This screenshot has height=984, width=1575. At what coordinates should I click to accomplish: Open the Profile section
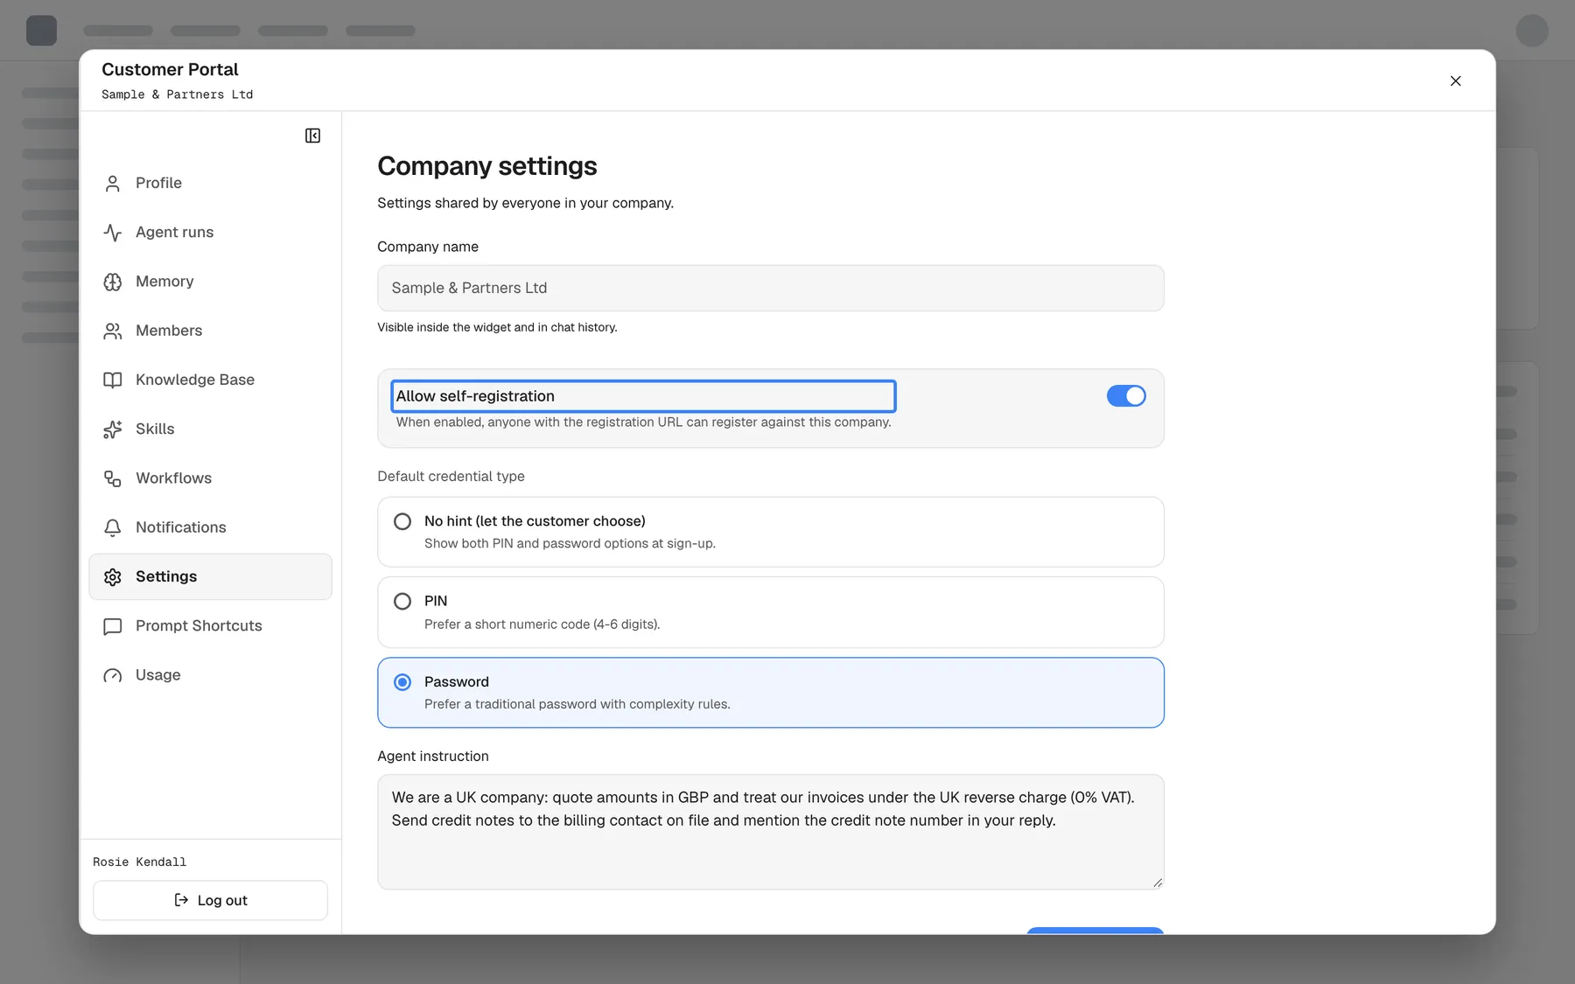[x=210, y=183]
